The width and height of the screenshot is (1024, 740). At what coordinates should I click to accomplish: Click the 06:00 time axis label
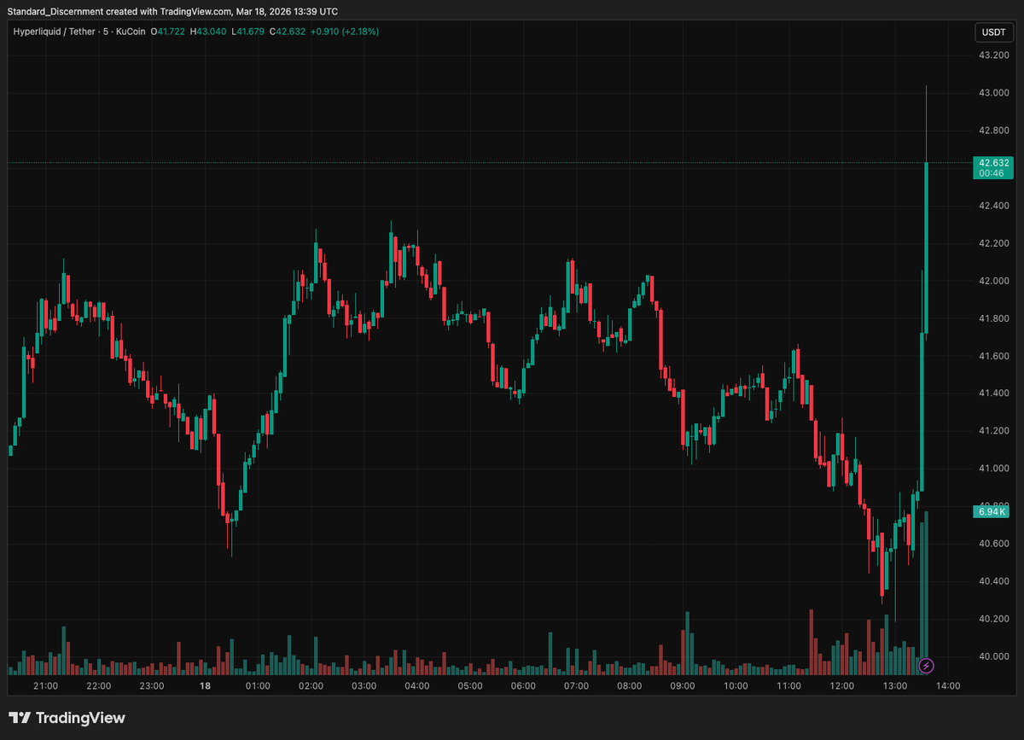pyautogui.click(x=523, y=686)
